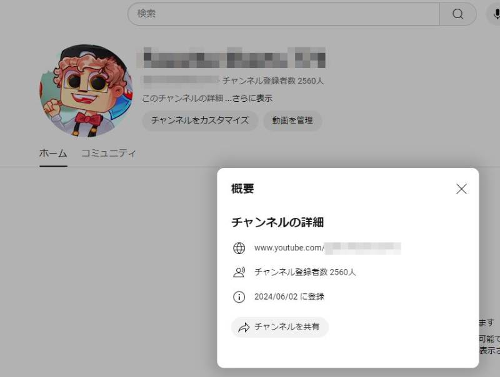The height and width of the screenshot is (377, 500).
Task: Click the magnifying glass search button
Action: pyautogui.click(x=458, y=14)
